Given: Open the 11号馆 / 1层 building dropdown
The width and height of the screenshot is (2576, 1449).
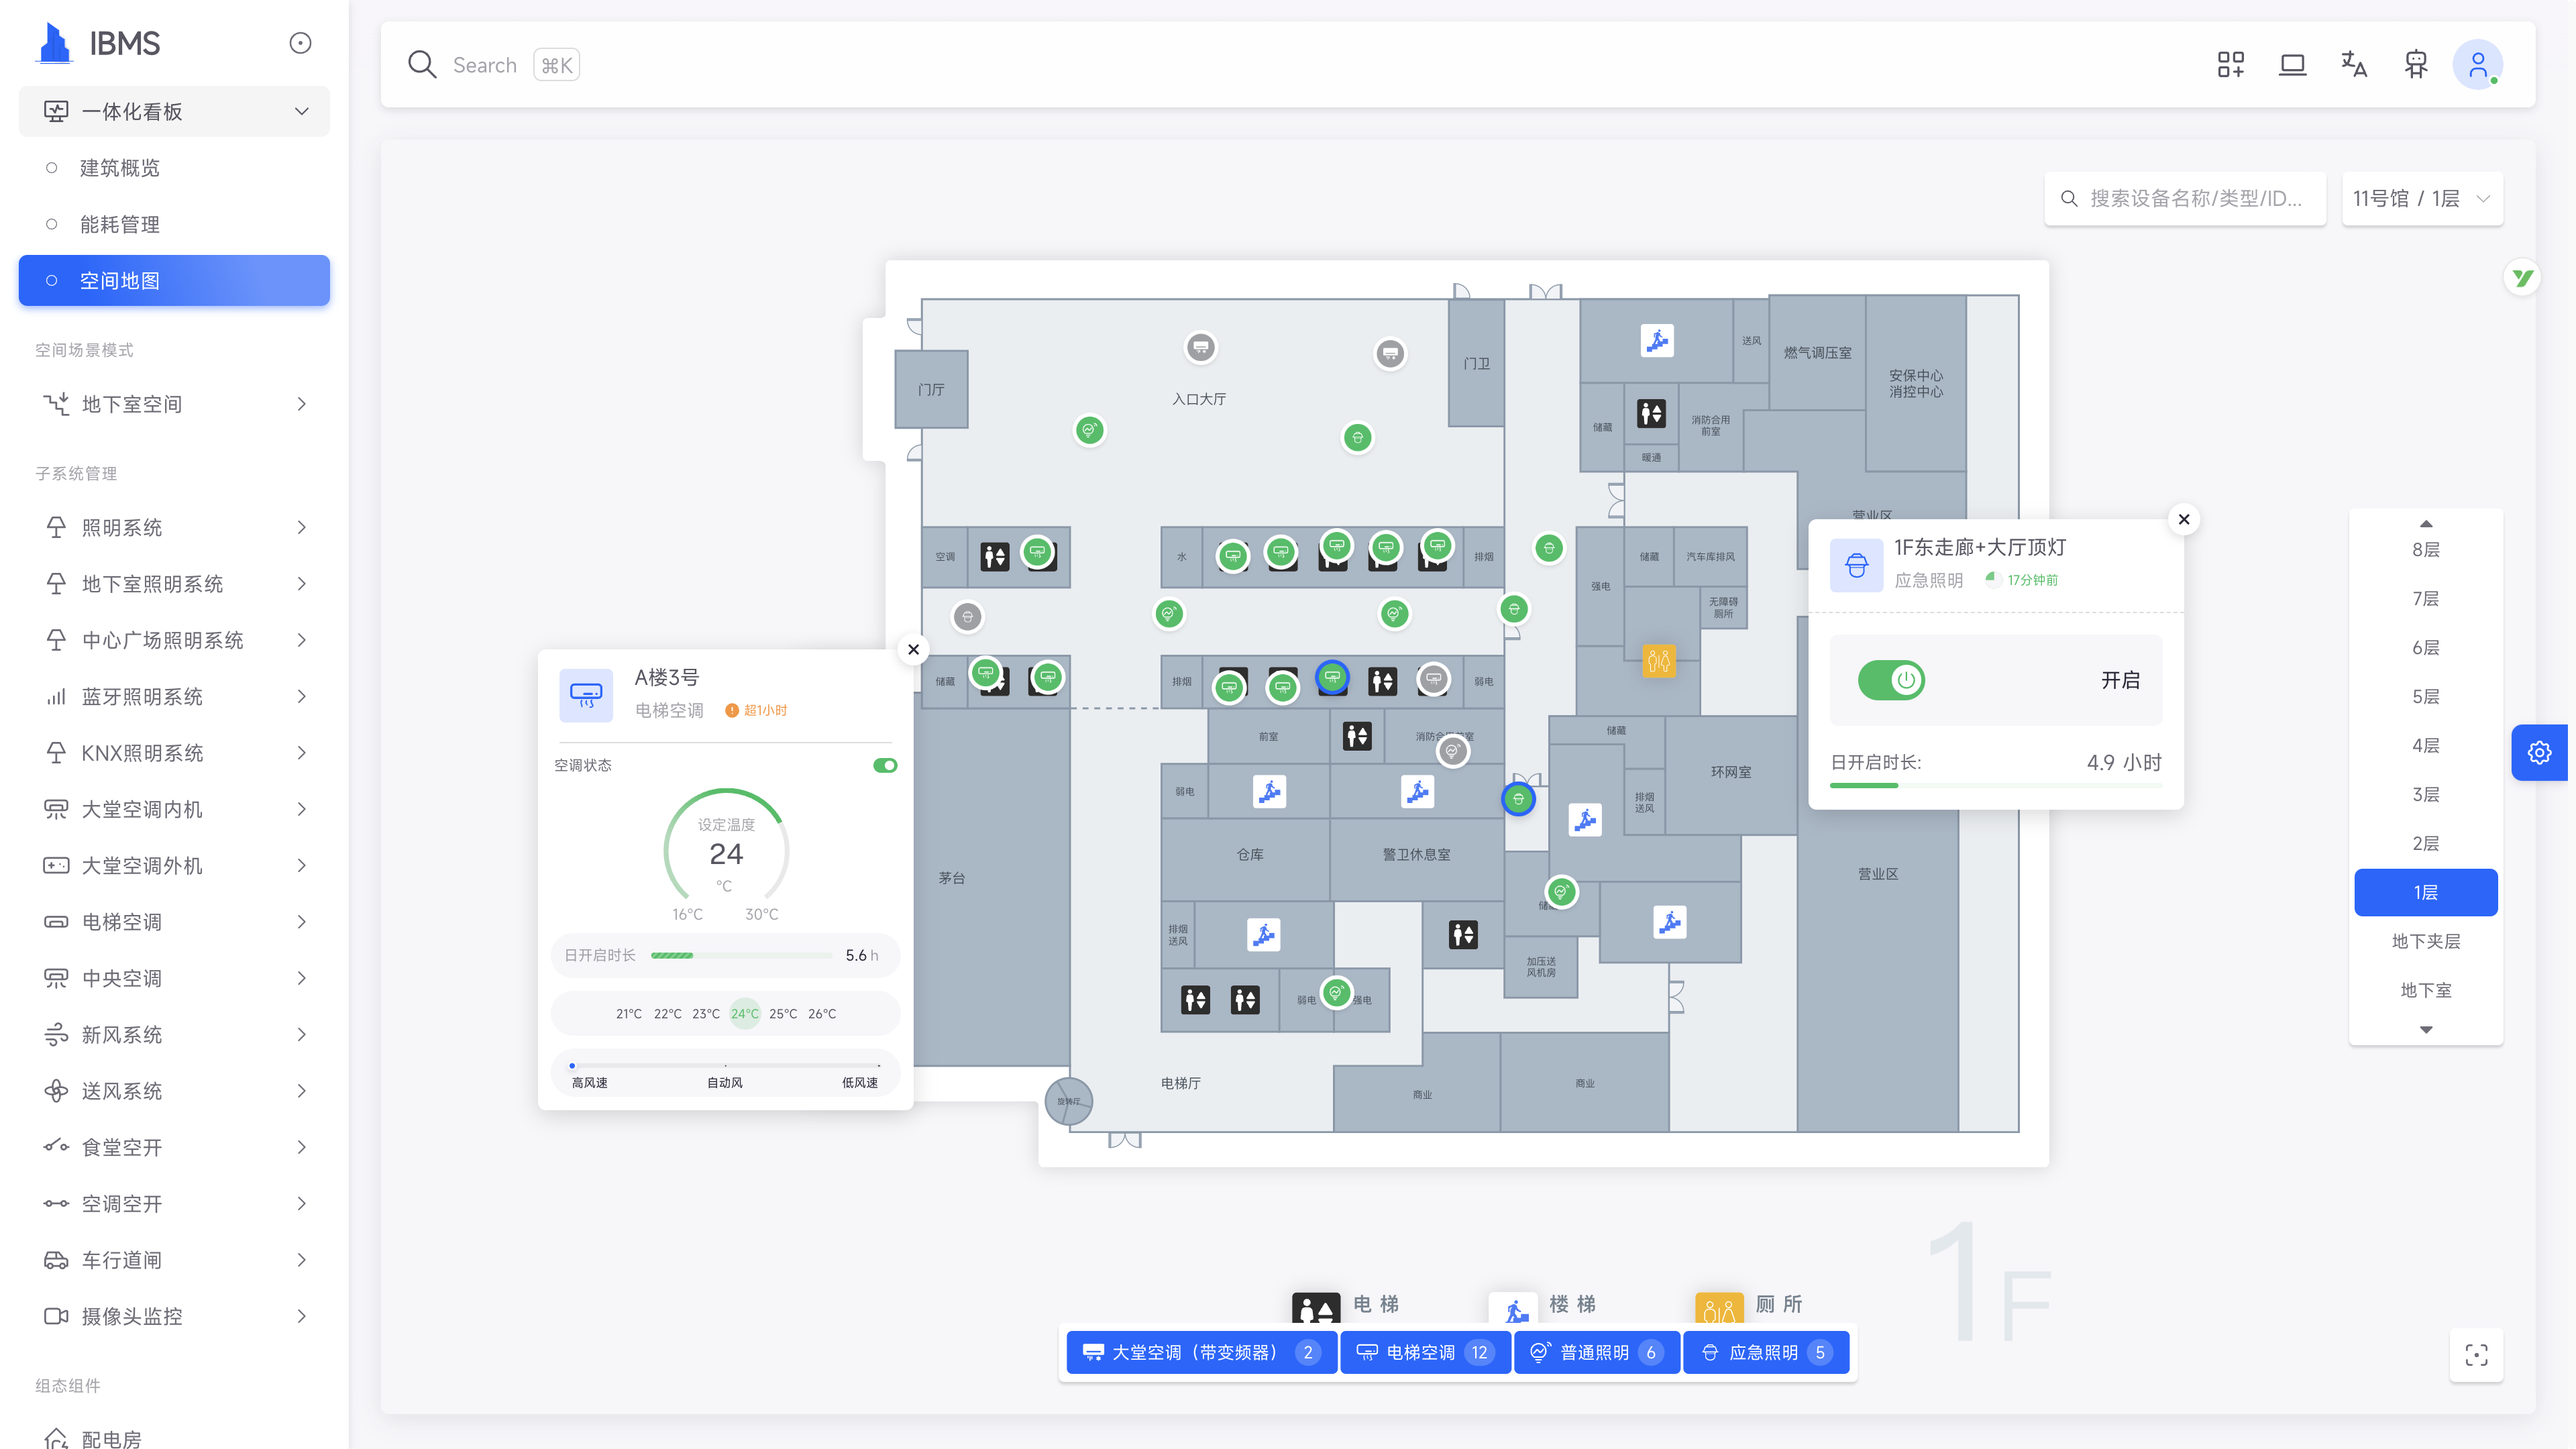Looking at the screenshot, I should click(x=2421, y=199).
